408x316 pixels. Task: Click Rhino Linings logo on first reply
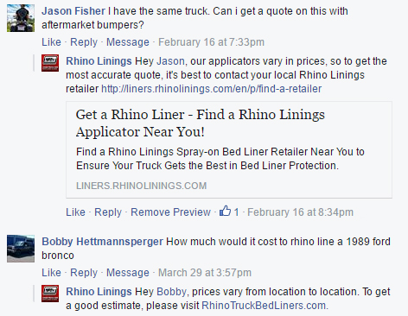click(50, 63)
